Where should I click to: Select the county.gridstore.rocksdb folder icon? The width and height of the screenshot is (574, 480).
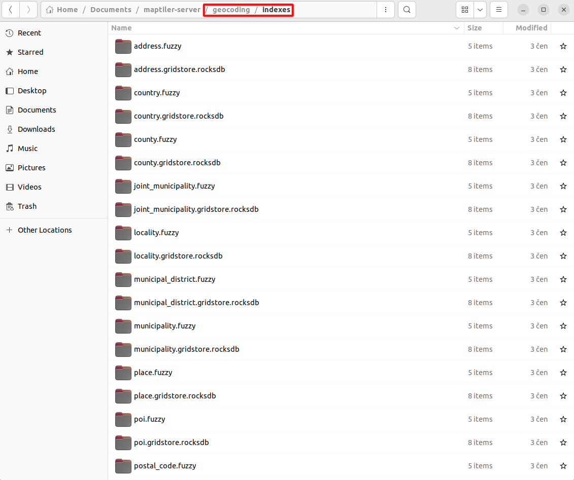click(123, 163)
